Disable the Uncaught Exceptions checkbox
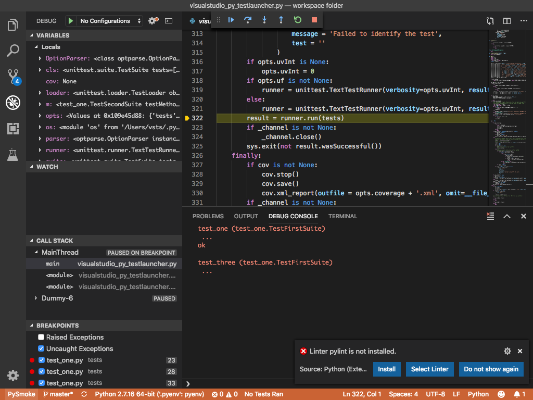Viewport: 533px width, 400px height. click(x=41, y=348)
